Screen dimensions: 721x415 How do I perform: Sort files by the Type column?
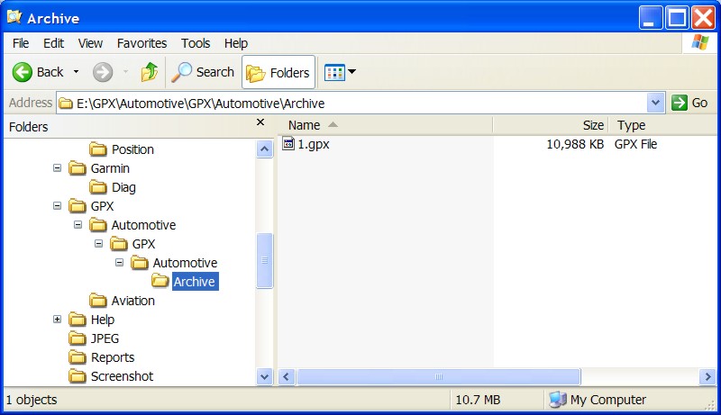coord(662,125)
